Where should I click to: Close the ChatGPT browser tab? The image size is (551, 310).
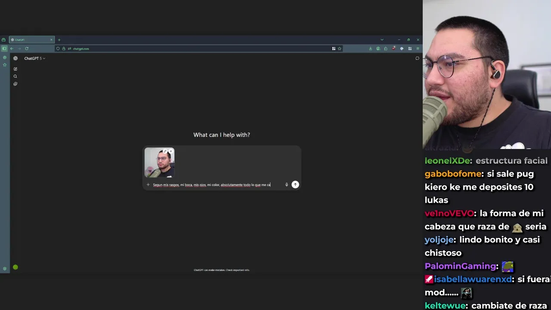[x=51, y=40]
